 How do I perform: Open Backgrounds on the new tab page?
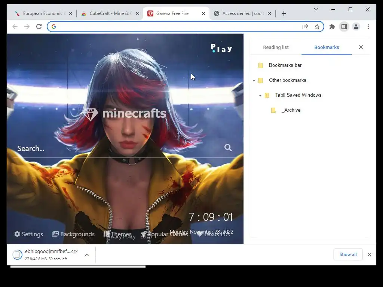point(73,234)
